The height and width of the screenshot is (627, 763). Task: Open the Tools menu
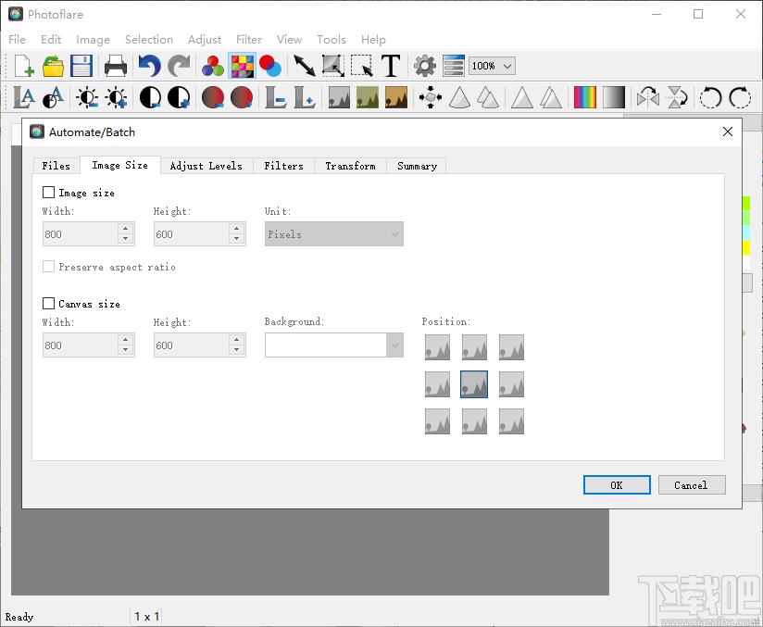coord(331,40)
